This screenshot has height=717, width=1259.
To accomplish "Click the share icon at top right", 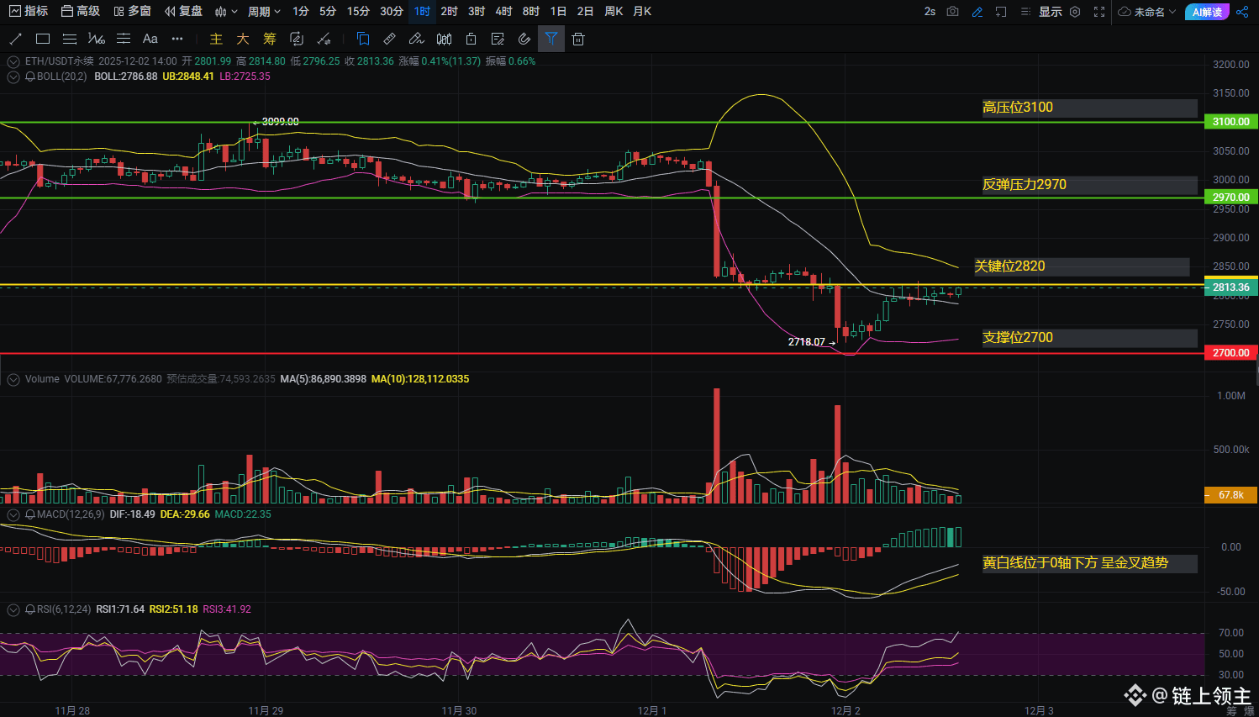I will click(x=1242, y=12).
